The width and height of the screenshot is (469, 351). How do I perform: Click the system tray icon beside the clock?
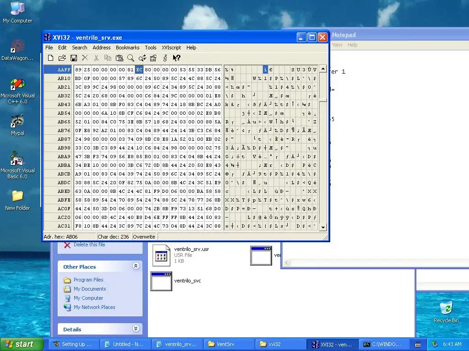point(435,344)
